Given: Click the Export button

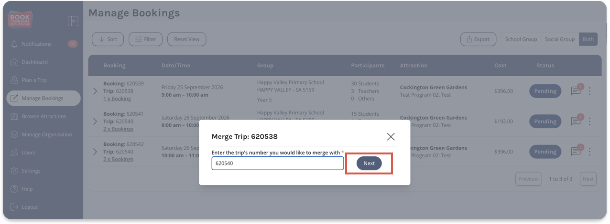Looking at the screenshot, I should click(478, 39).
